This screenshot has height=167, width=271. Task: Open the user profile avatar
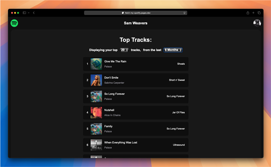pos(257,23)
